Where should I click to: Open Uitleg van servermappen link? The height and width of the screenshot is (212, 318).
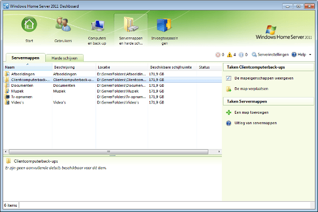pos(256,123)
